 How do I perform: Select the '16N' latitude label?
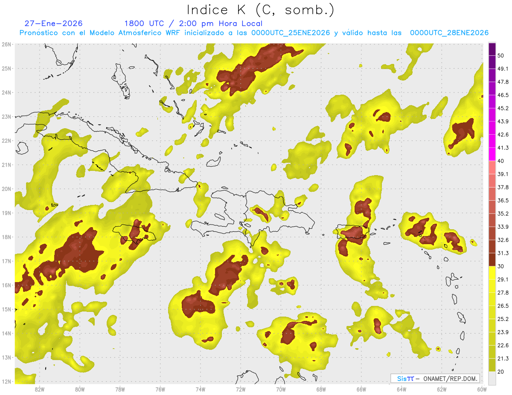6,285
